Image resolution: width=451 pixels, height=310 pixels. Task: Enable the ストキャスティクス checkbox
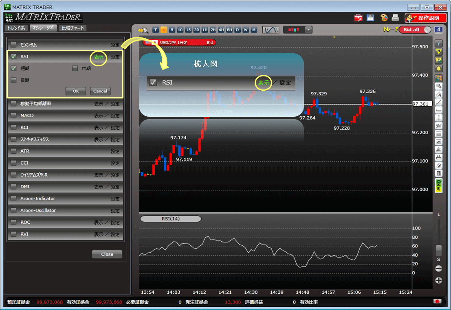(x=13, y=140)
